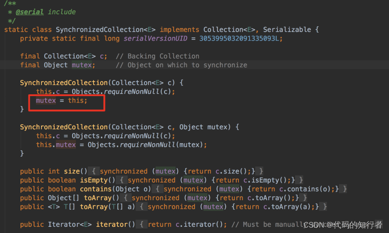Click comment '// Object on which to synchronize'
Viewport: 389px width, 233px height.
pyautogui.click(x=181, y=65)
